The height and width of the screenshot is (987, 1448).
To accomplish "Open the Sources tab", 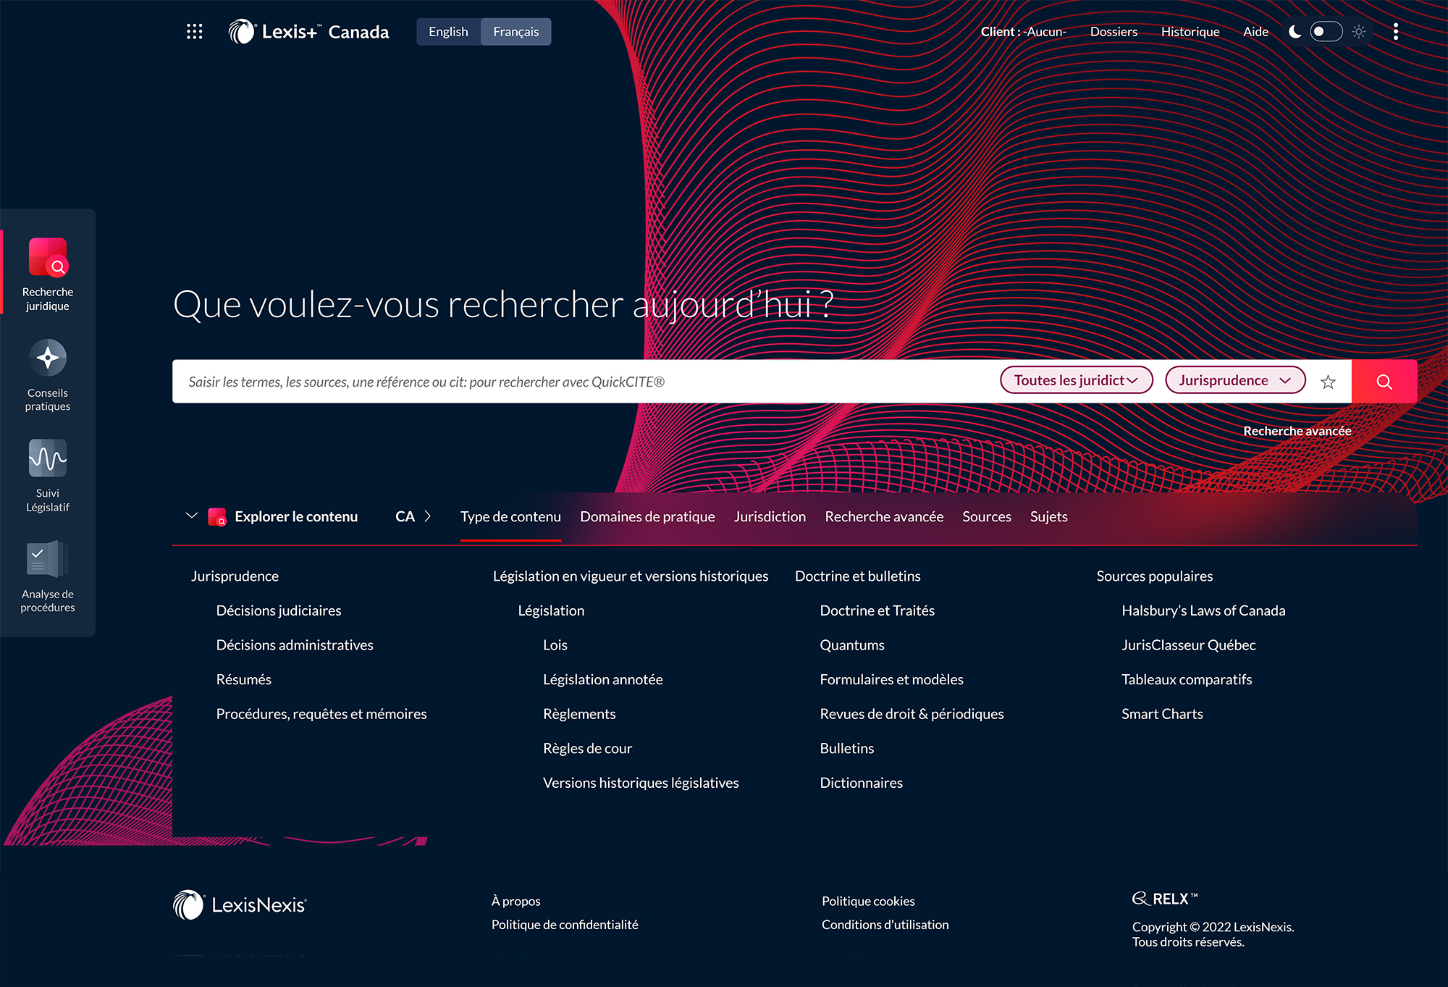I will click(x=986, y=516).
